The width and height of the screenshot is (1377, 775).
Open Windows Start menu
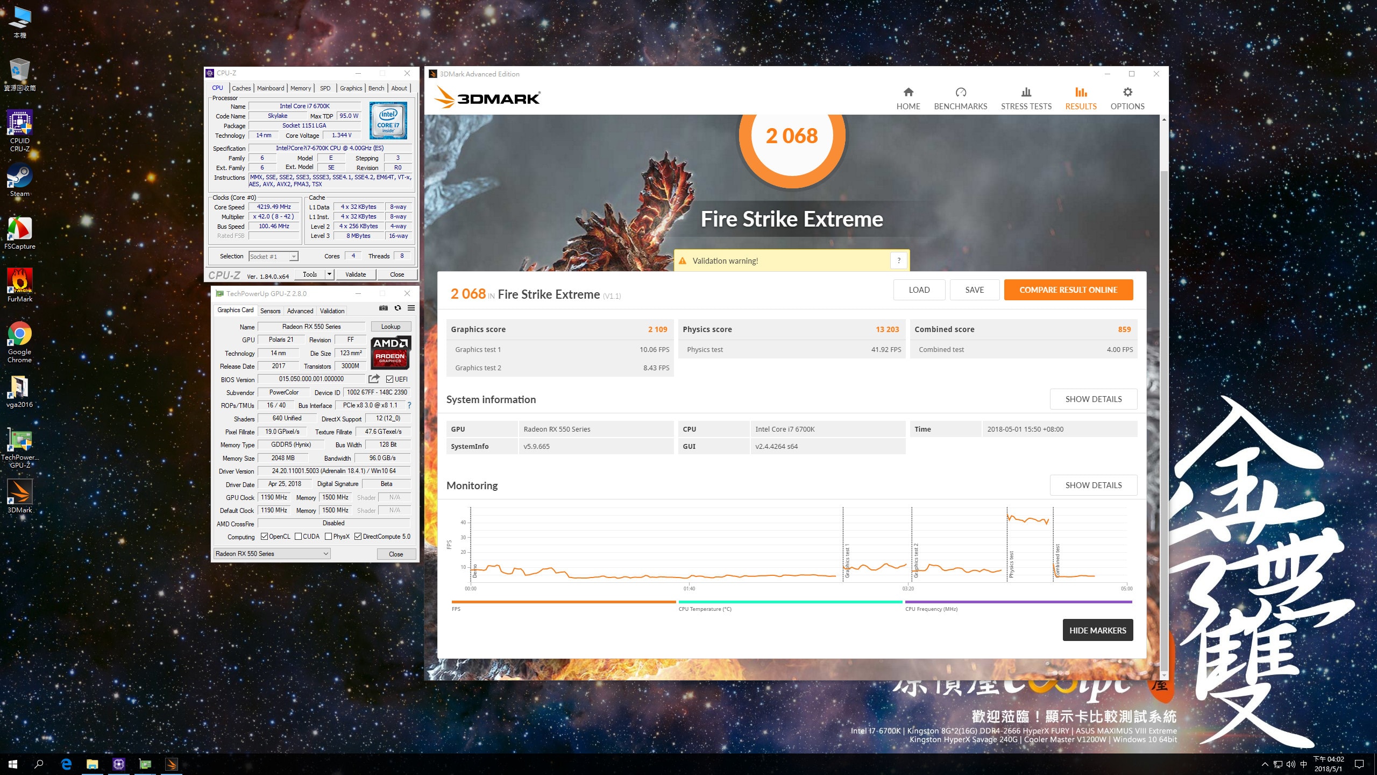pos(13,764)
